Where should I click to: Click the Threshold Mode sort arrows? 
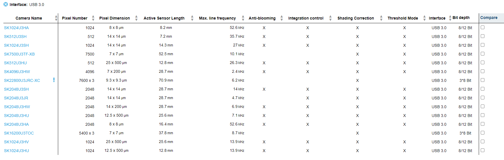pos(424,18)
